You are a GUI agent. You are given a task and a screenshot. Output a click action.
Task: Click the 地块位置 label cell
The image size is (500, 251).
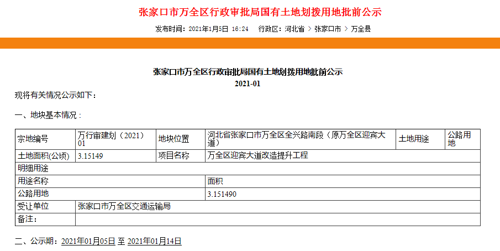(181, 139)
